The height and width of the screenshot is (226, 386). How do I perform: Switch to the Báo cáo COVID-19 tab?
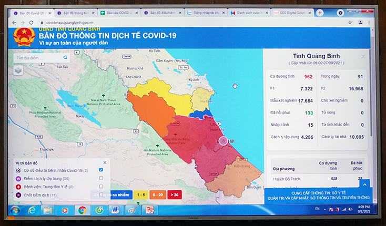click(120, 13)
